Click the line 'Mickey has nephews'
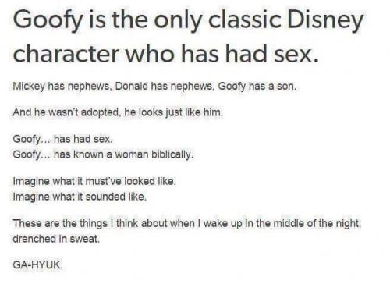Screen dimensions: 390x284 pyautogui.click(x=62, y=87)
